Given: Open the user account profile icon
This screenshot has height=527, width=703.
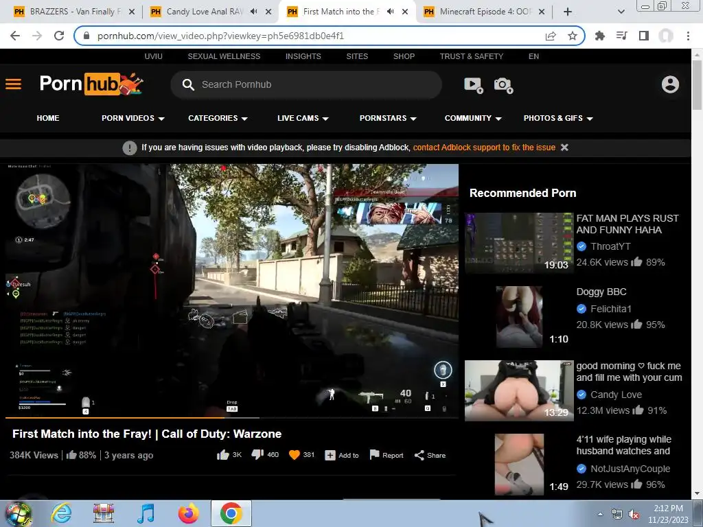Looking at the screenshot, I should (x=670, y=84).
